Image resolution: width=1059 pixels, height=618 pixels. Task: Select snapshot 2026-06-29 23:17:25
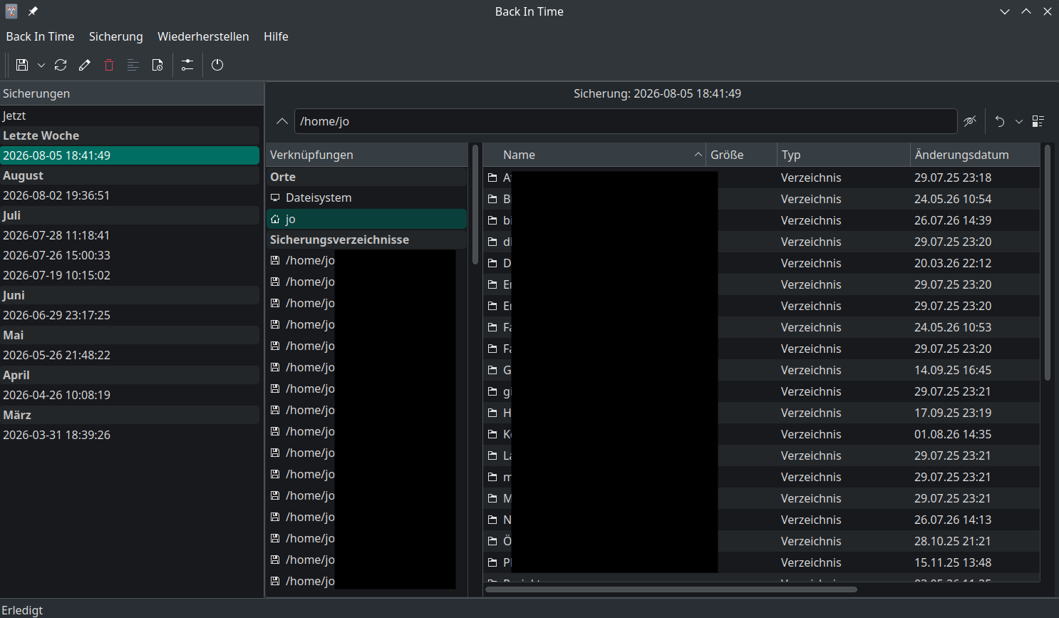pyautogui.click(x=130, y=315)
